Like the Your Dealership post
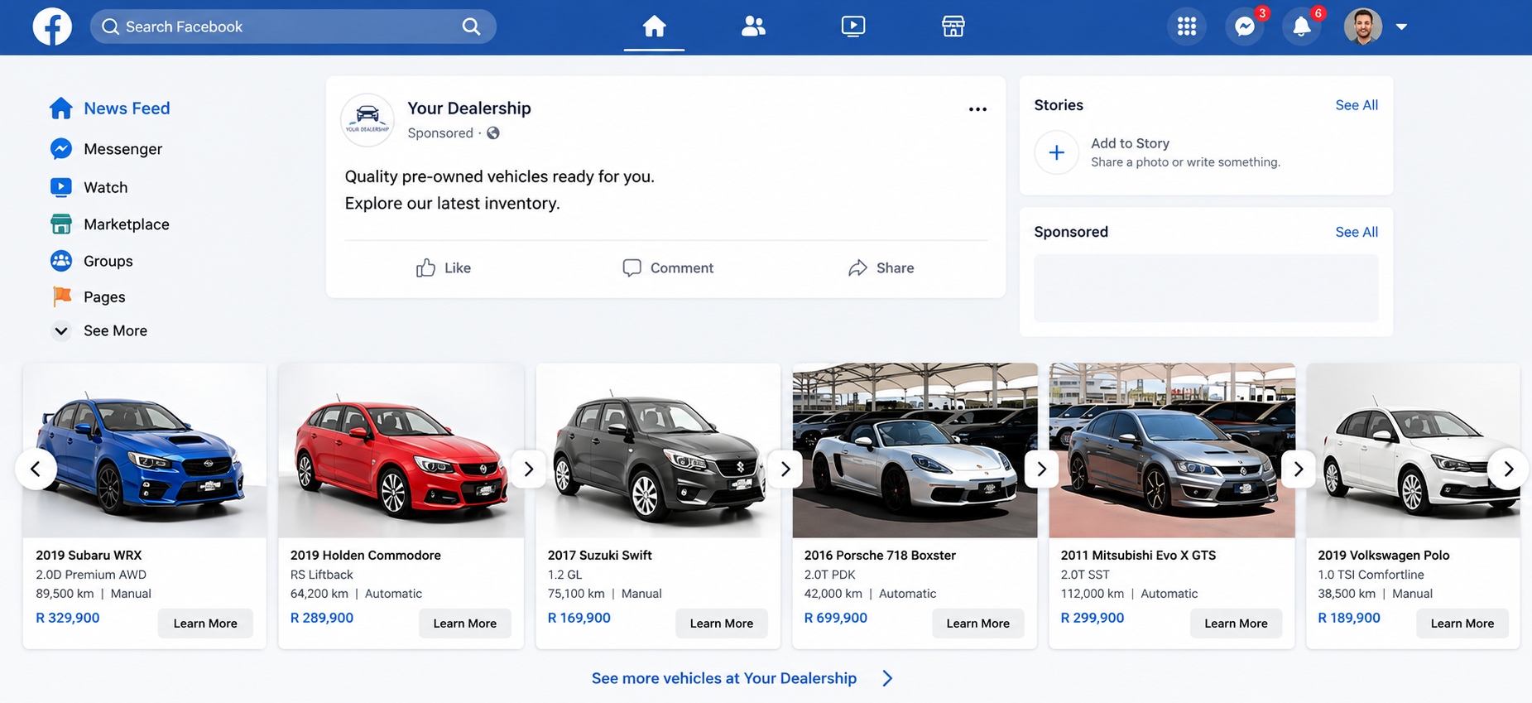The image size is (1532, 703). (x=444, y=267)
